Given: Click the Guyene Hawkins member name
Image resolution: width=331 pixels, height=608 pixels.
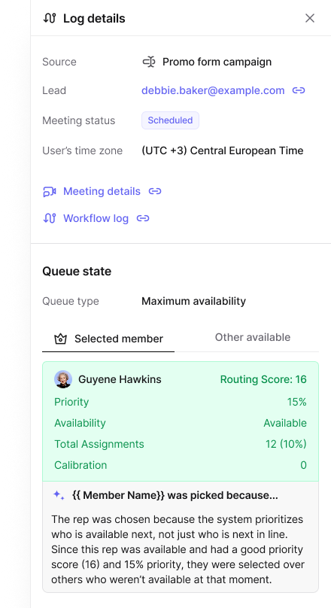Looking at the screenshot, I should click(x=120, y=379).
